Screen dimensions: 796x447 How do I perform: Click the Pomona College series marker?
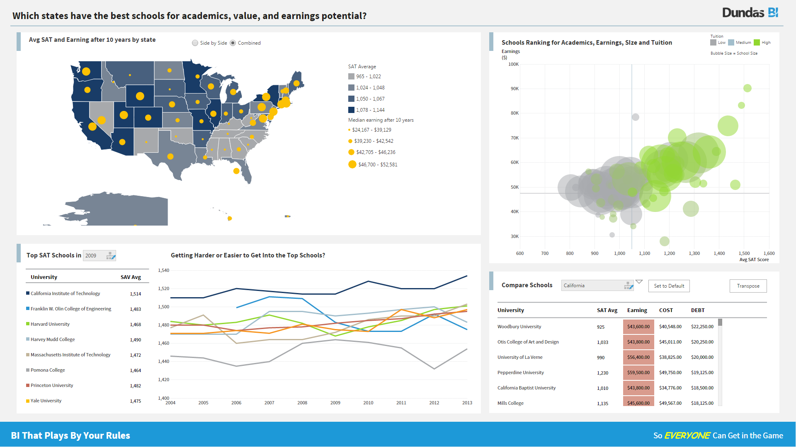pyautogui.click(x=28, y=370)
